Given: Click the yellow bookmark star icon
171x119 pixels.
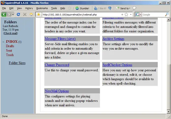Looking at the screenshot, I should click(x=39, y=14).
